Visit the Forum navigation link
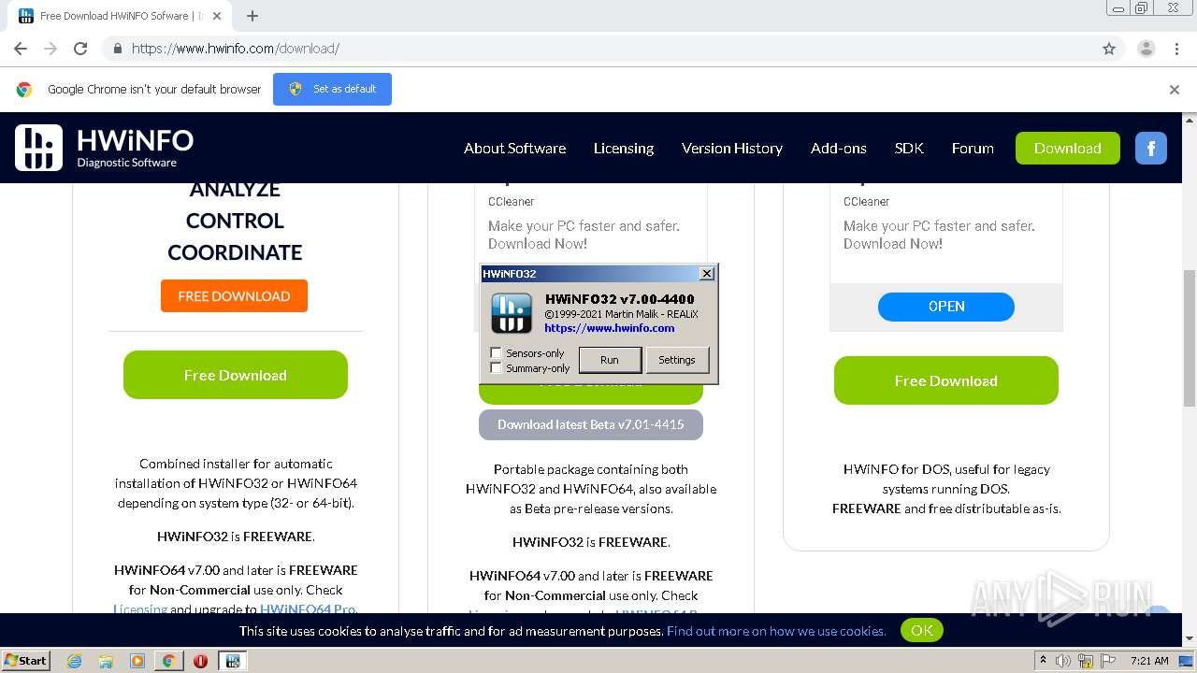 (973, 148)
